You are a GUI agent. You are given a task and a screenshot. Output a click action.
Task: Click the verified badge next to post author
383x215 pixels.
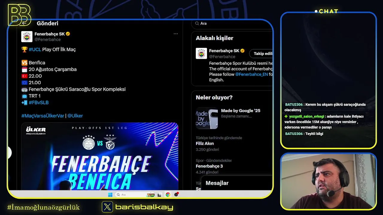click(68, 34)
